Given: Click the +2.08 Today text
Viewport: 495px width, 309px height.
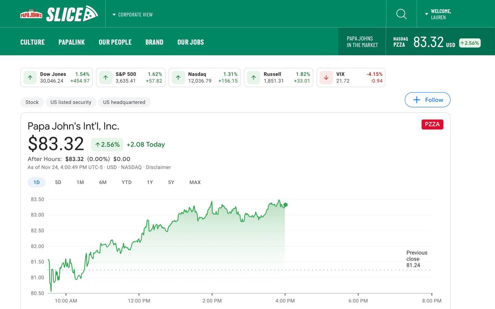Looking at the screenshot, I should (146, 145).
